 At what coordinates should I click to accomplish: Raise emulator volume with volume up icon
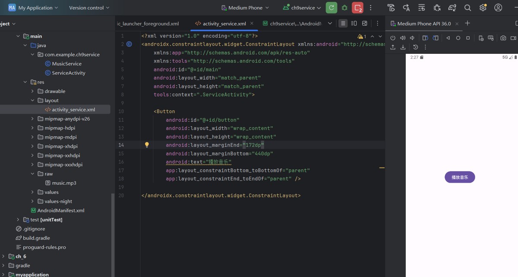point(403,38)
